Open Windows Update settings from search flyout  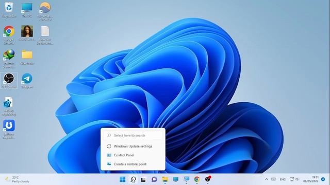pyautogui.click(x=133, y=146)
